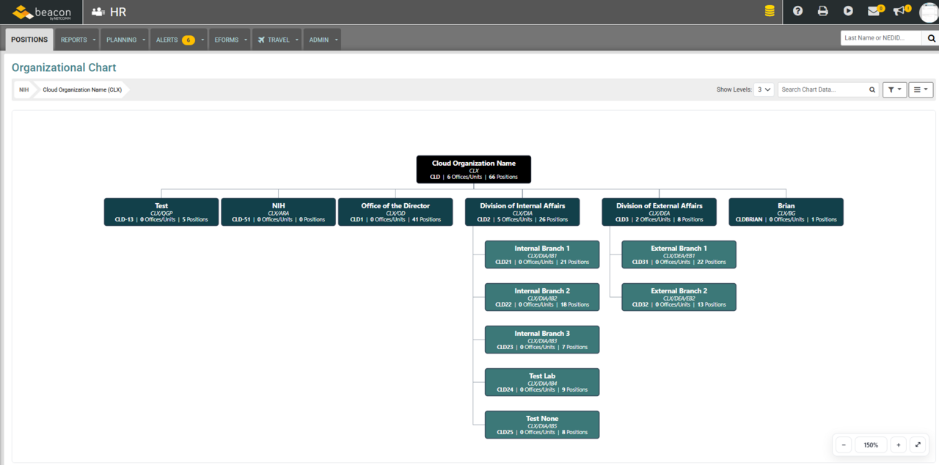Open the chart filter icon

(894, 89)
